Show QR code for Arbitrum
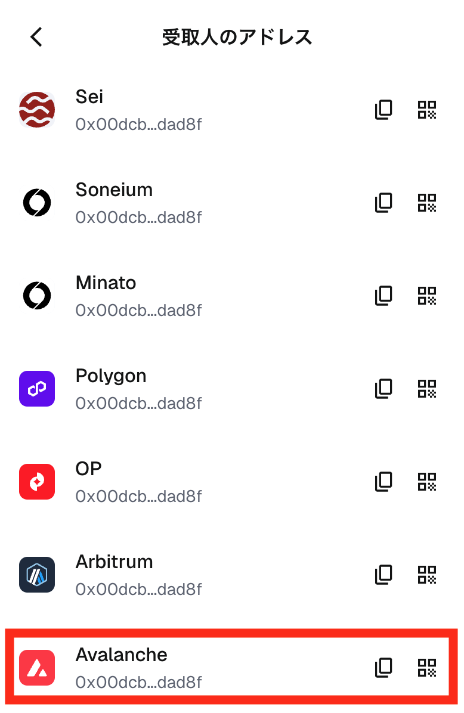Viewport: 464px width, 713px height. (427, 575)
